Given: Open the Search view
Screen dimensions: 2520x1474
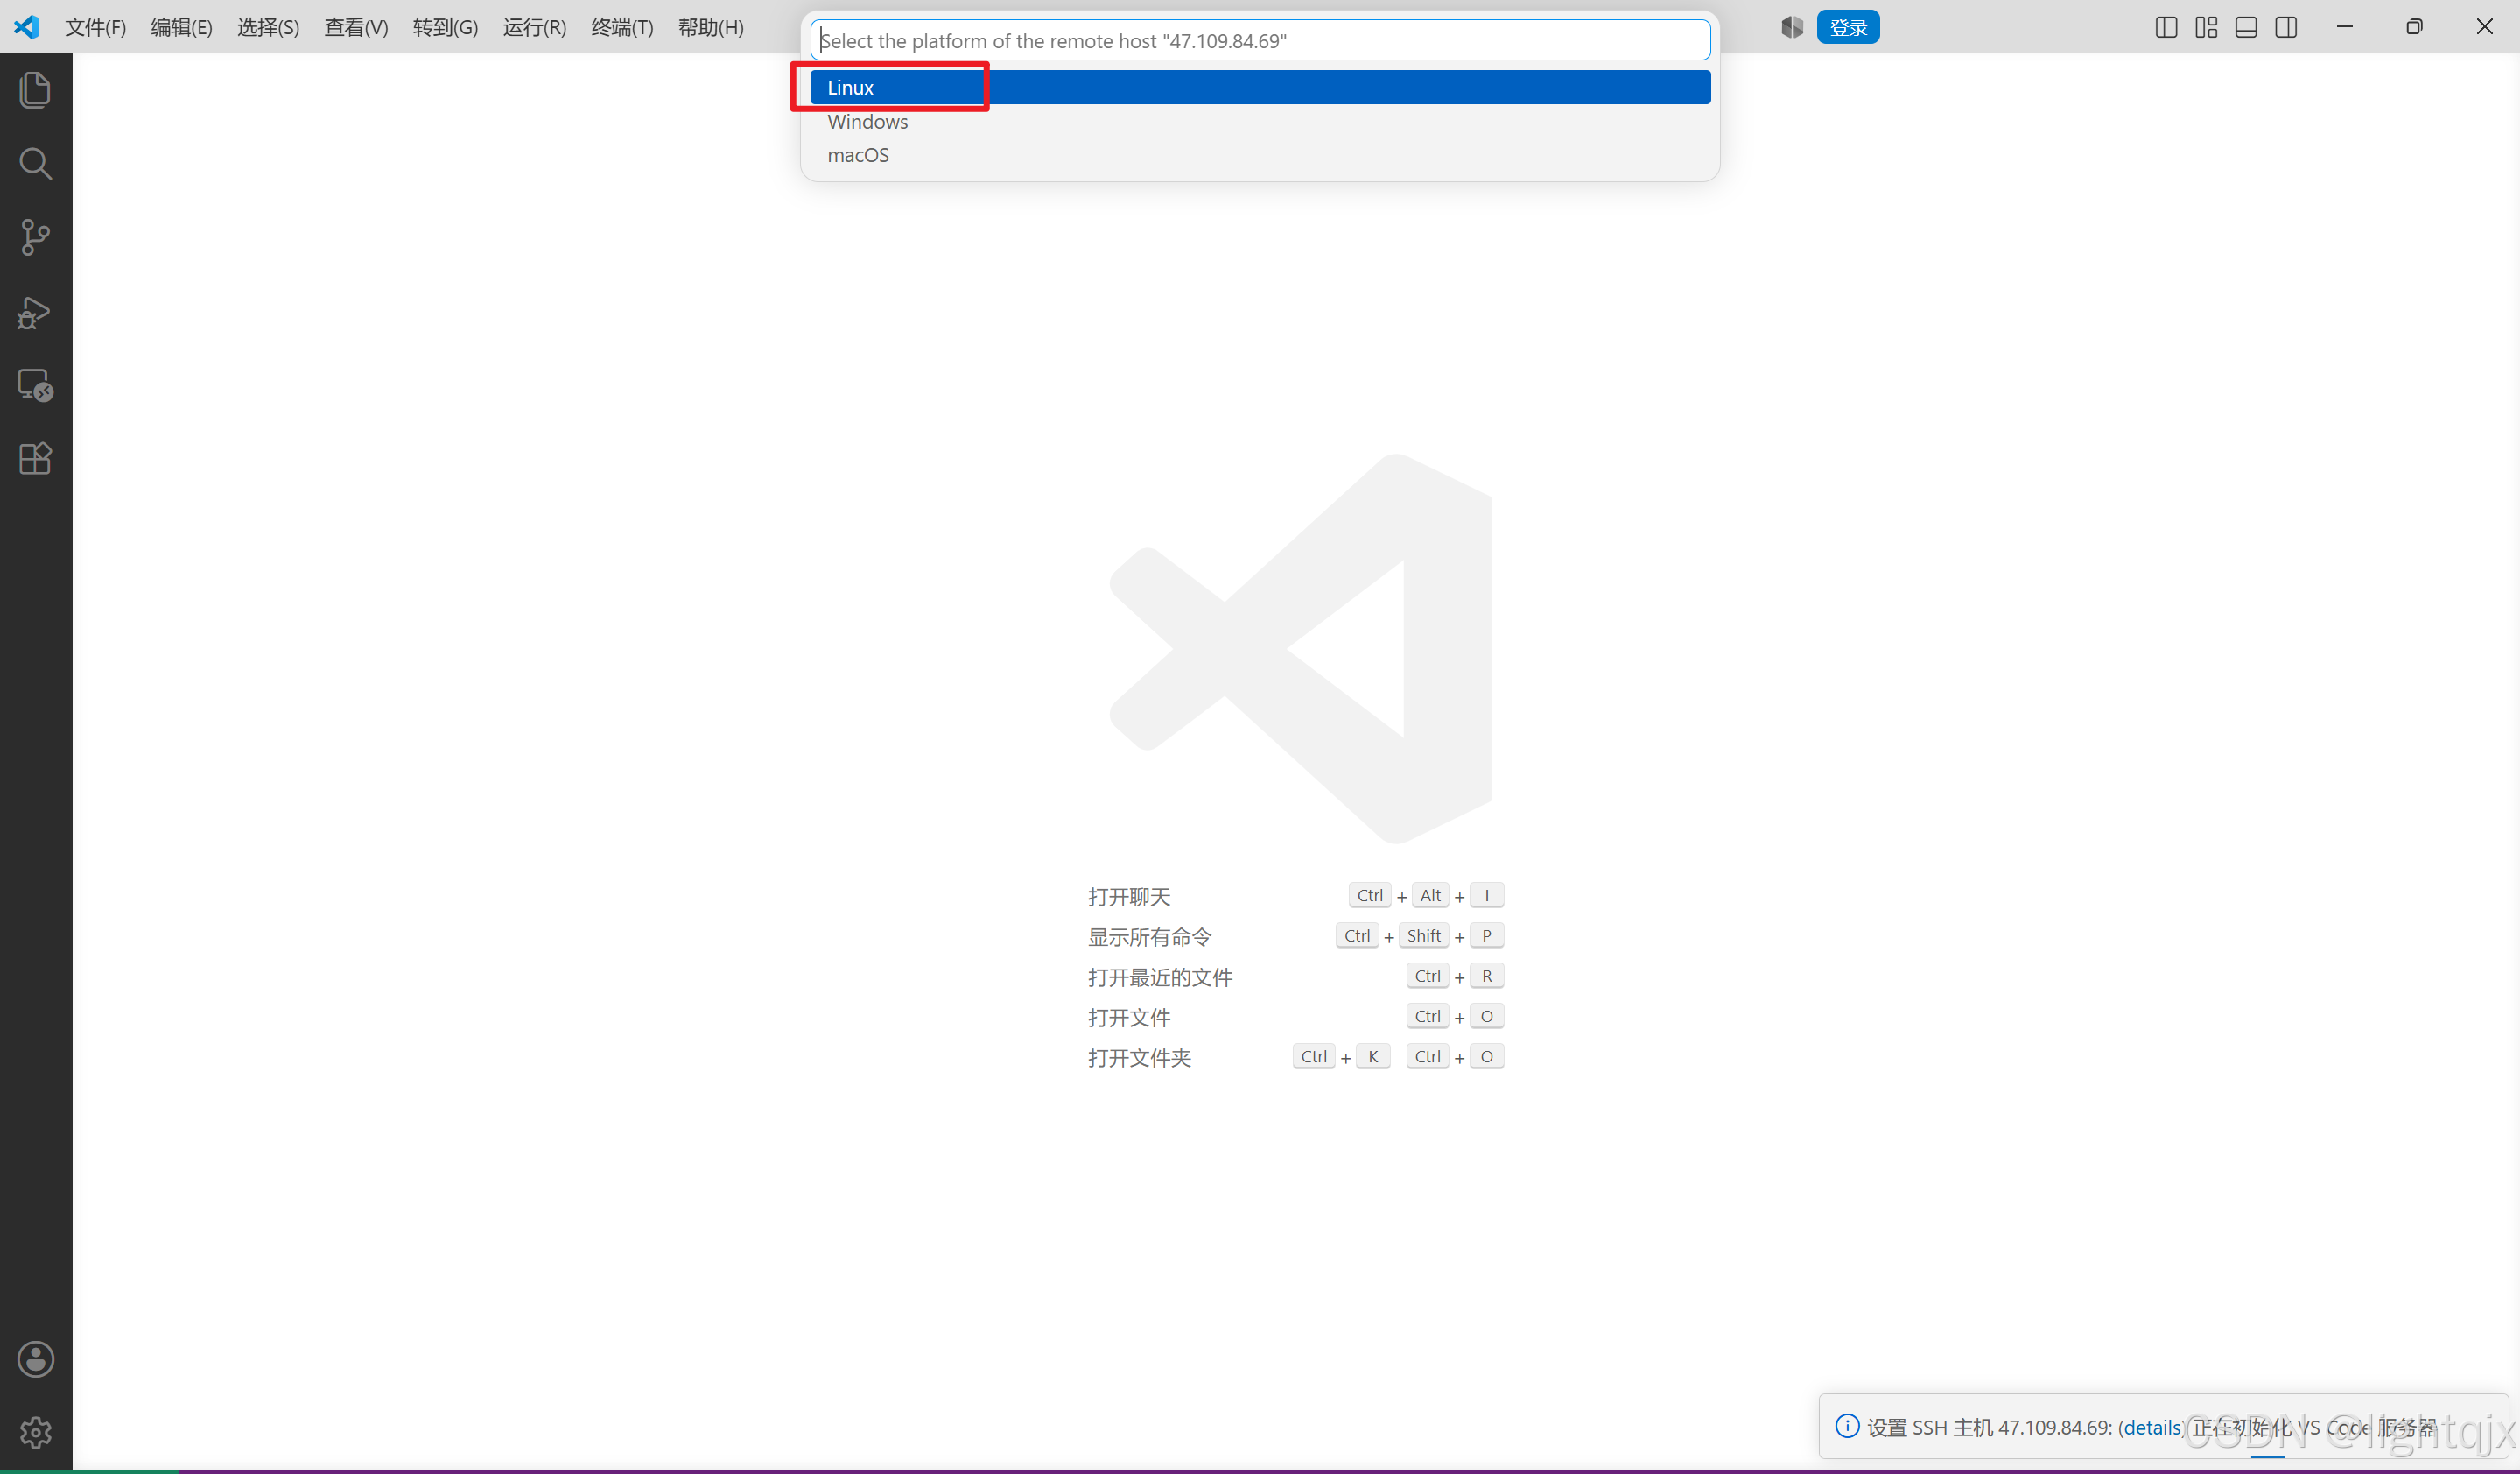Looking at the screenshot, I should point(35,163).
